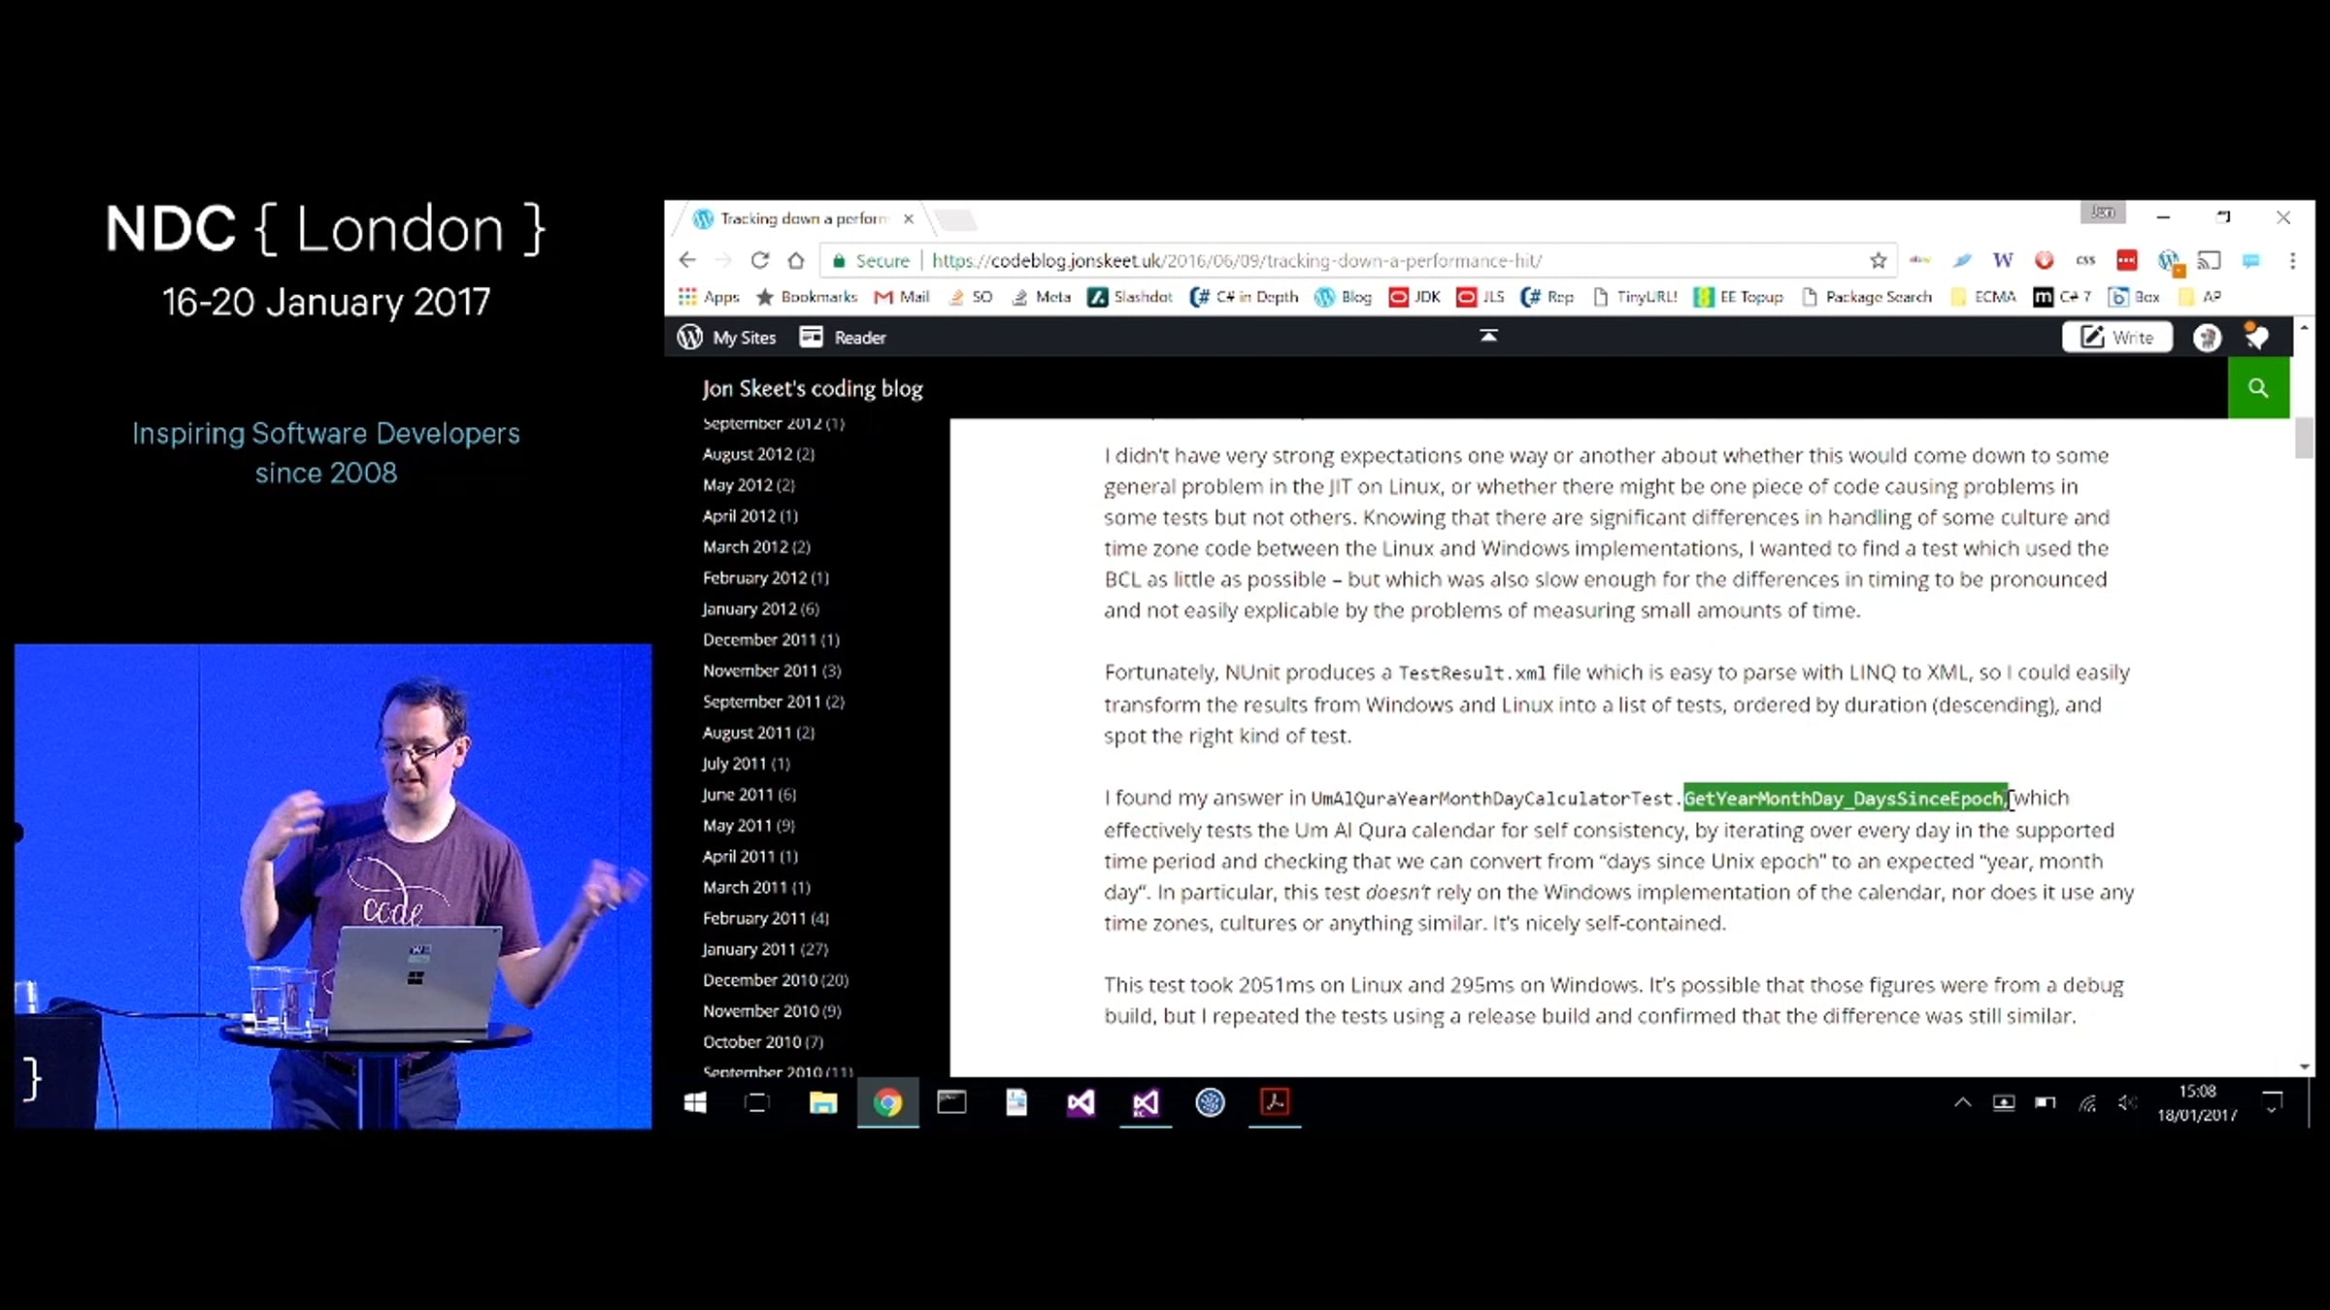This screenshot has width=2330, height=1310.
Task: Open the Mail bookmark
Action: (x=902, y=297)
